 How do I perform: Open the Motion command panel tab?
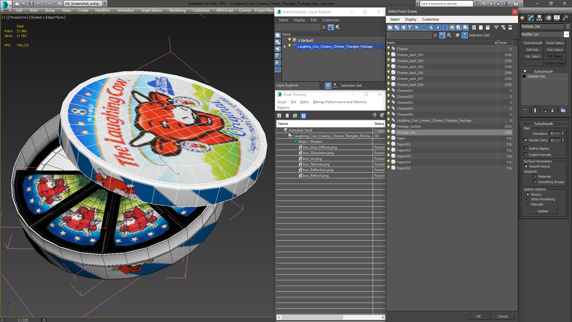click(x=548, y=18)
